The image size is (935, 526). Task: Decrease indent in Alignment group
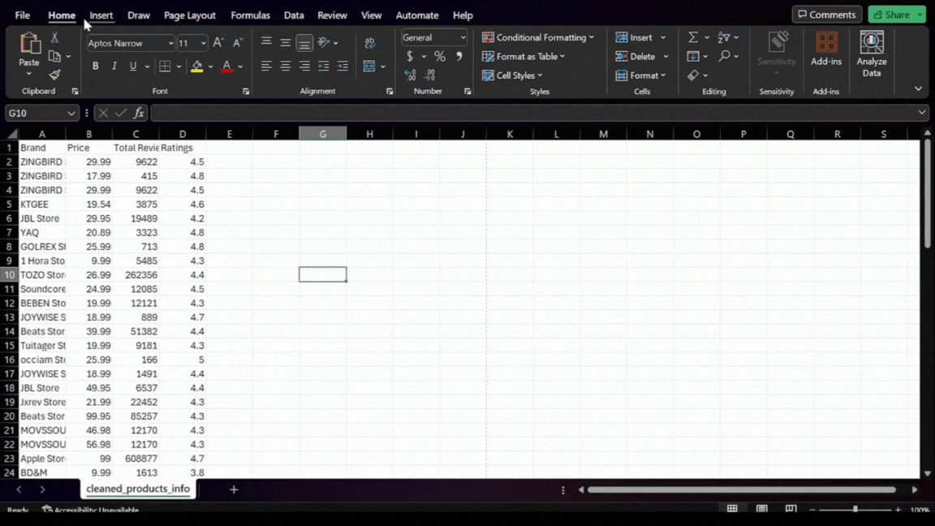tap(323, 67)
